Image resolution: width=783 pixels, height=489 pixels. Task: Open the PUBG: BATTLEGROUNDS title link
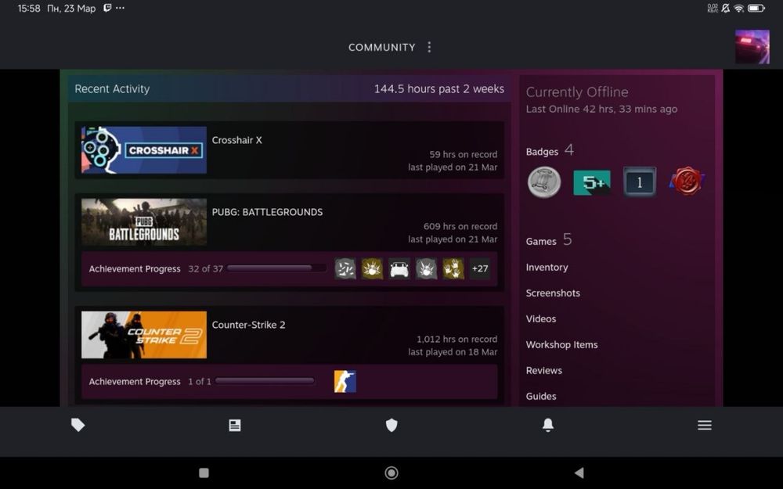coord(267,212)
